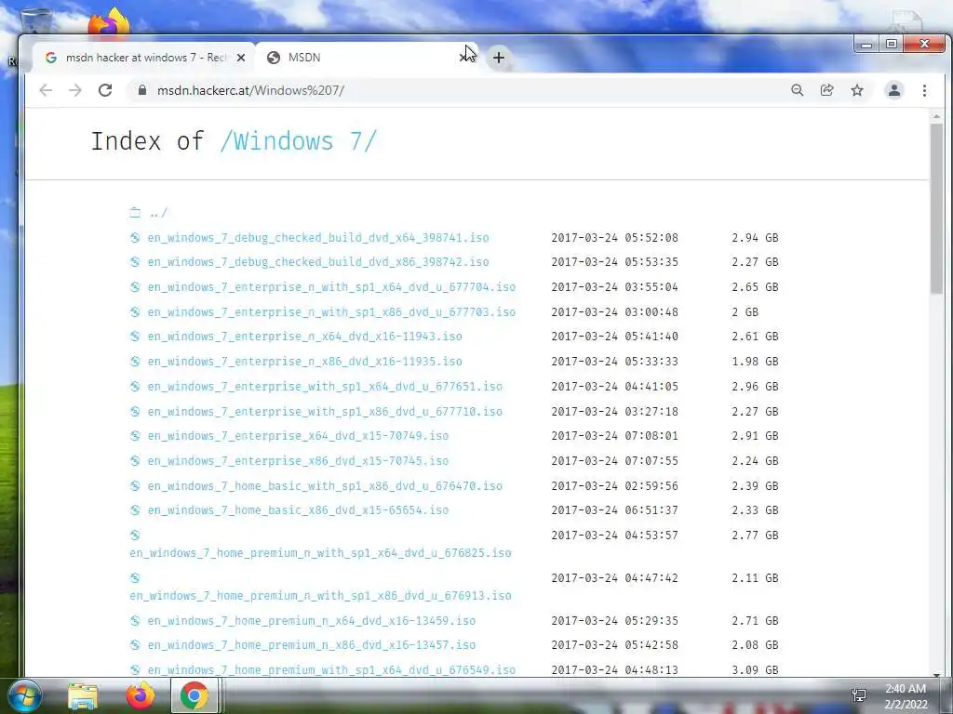
Task: Click the parent directory folder icon
Action: pos(135,213)
